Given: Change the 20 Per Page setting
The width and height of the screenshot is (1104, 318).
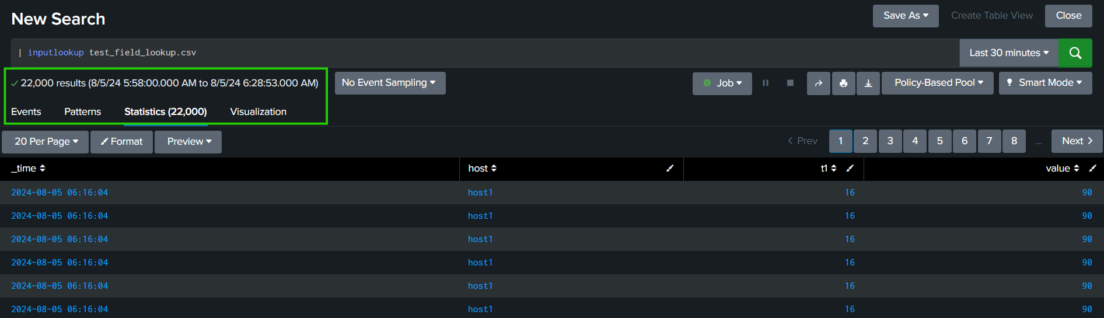Looking at the screenshot, I should click(x=46, y=142).
